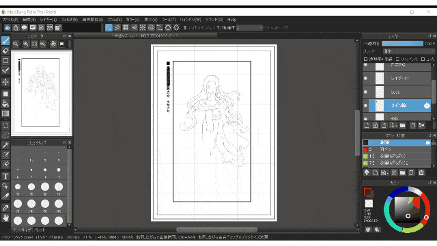Enable the parallel line snap
437x246 pixels.
[x=117, y=27]
